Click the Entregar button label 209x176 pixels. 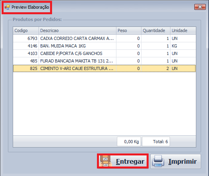tap(130, 161)
